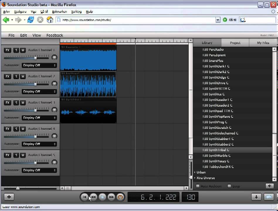Start playback with the play button

102,197
